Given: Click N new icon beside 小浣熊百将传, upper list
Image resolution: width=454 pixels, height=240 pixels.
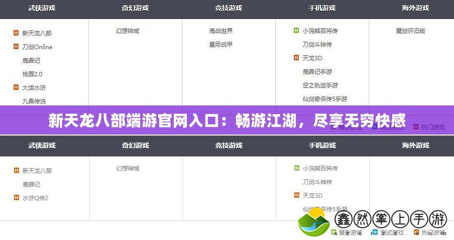Looking at the screenshot, I should (296, 30).
